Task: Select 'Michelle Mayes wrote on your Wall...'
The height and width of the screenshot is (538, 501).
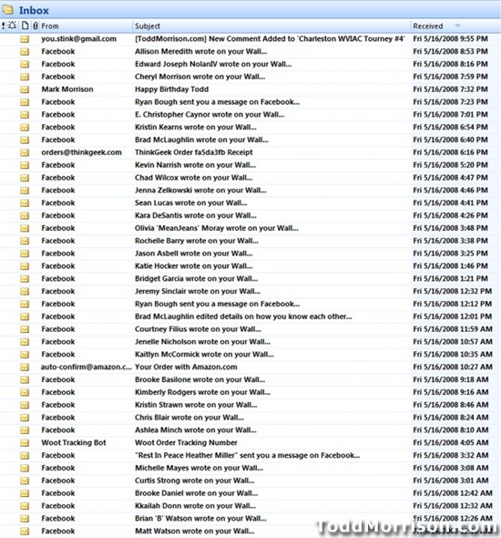Action: pyautogui.click(x=199, y=468)
